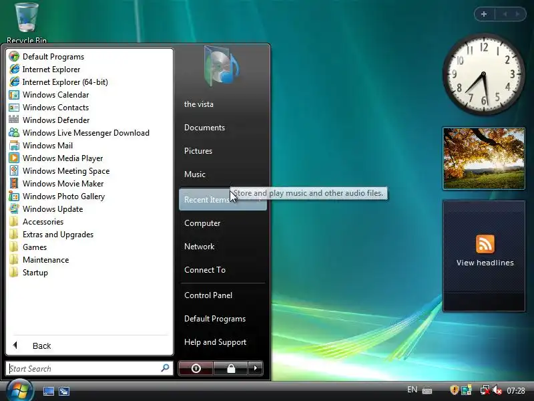Open Computer from start menu
The height and width of the screenshot is (401, 534).
[x=223, y=223]
